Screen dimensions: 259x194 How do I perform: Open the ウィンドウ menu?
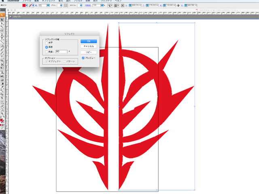coord(106,1)
